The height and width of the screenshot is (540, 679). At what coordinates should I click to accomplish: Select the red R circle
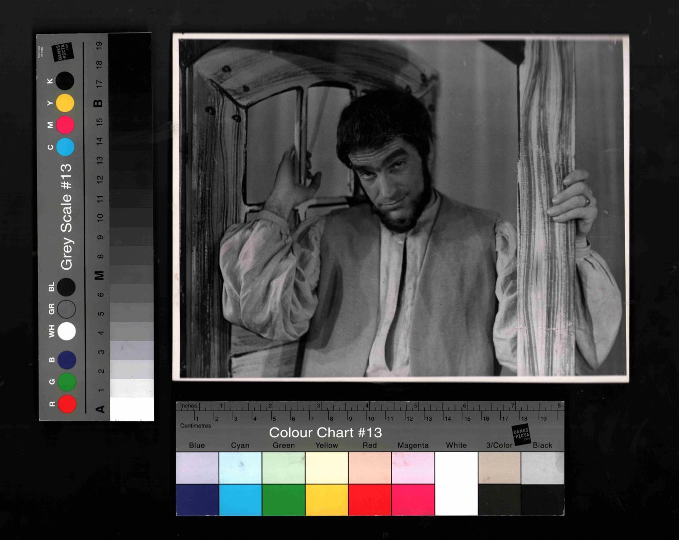tap(67, 404)
